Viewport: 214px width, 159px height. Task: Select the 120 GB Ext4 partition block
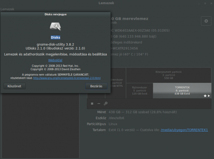coord(140,91)
